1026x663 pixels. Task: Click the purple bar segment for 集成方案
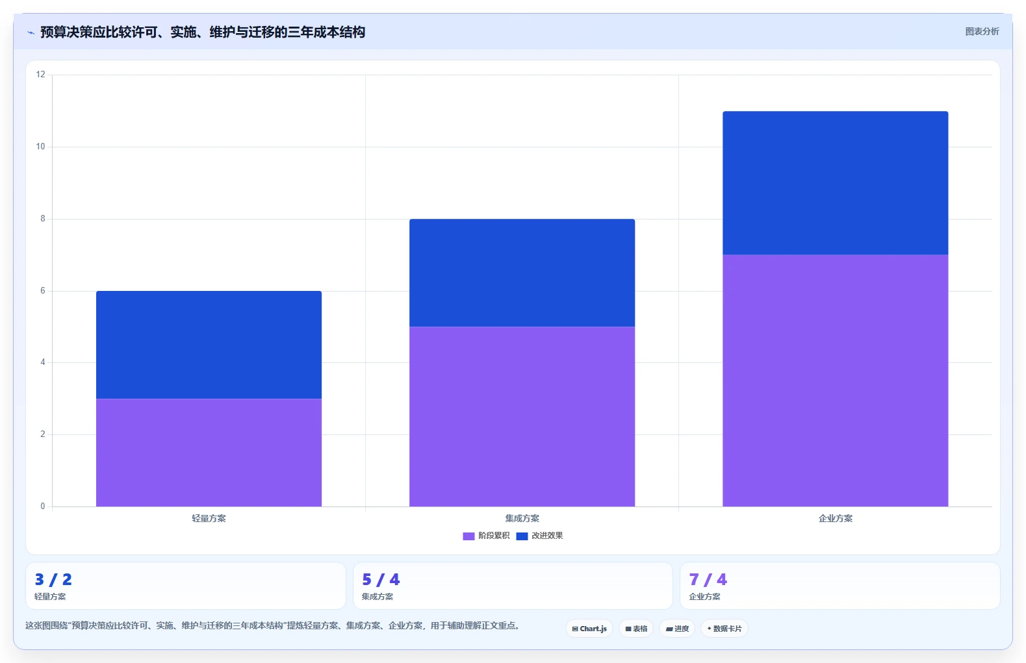pos(522,416)
